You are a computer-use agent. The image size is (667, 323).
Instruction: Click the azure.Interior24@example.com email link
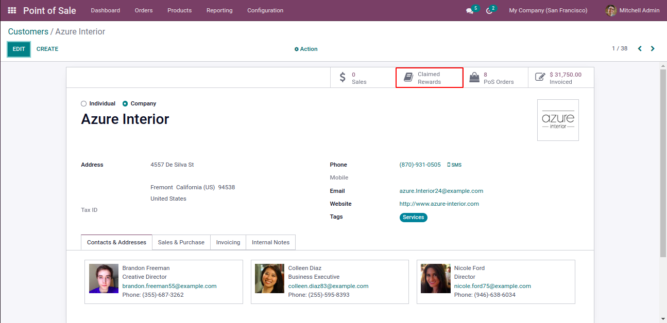coord(441,191)
